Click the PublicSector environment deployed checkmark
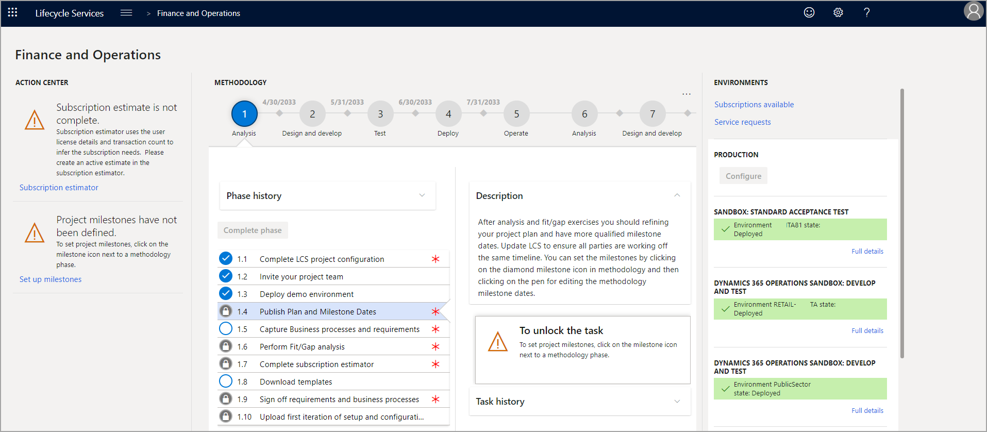This screenshot has width=987, height=432. (725, 389)
